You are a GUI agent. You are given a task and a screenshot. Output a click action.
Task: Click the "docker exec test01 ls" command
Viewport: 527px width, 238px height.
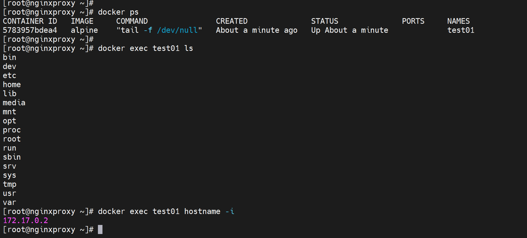[x=145, y=48]
